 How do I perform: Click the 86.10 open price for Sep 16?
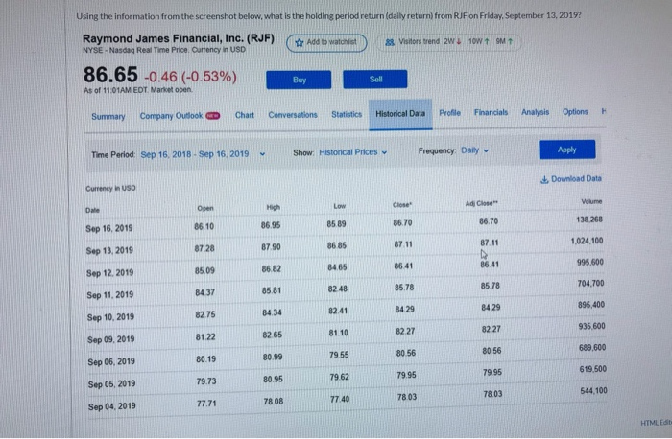coord(204,226)
